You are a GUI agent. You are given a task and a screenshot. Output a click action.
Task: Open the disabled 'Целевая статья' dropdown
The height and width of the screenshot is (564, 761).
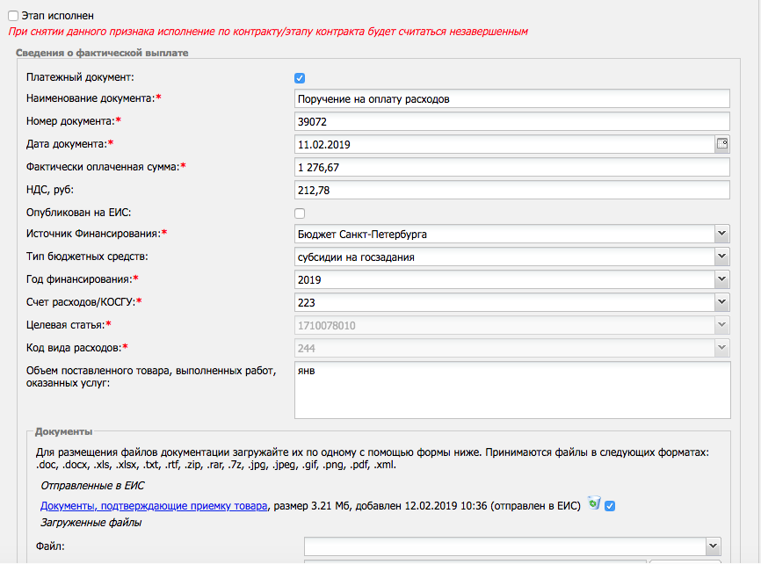721,325
